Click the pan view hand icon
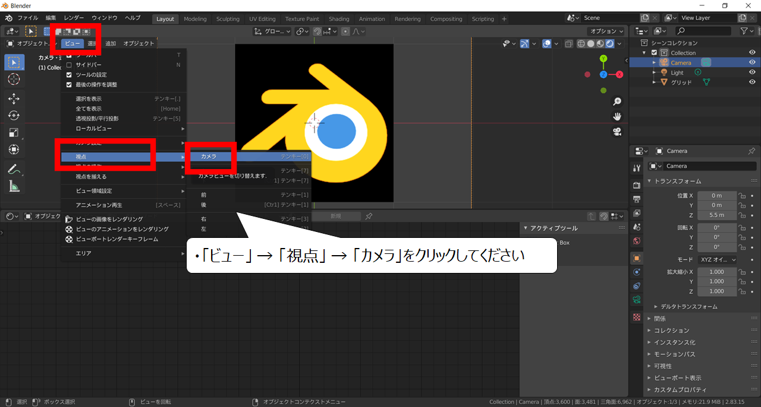This screenshot has width=761, height=407. (x=617, y=116)
